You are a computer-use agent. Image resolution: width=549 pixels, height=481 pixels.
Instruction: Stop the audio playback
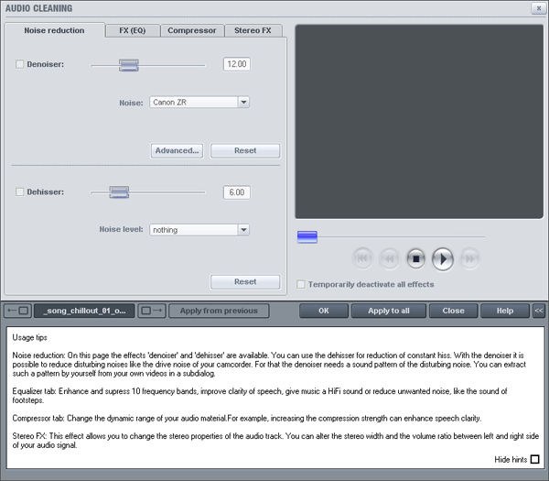tap(415, 258)
